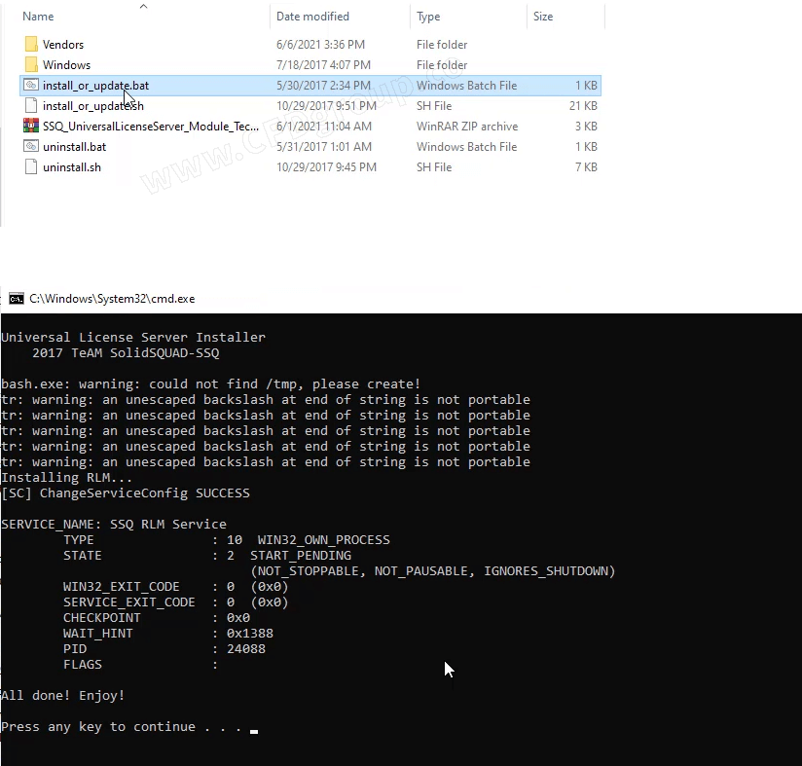This screenshot has height=766, width=802.
Task: Click the WinRAR ZIP archive type cell
Action: click(467, 127)
